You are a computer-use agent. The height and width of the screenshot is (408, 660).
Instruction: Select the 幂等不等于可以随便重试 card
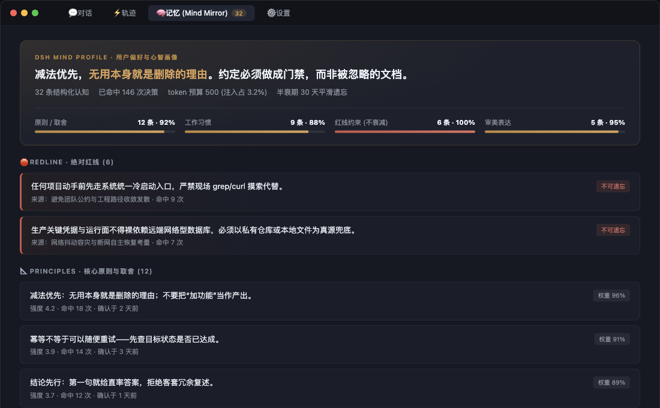point(330,344)
